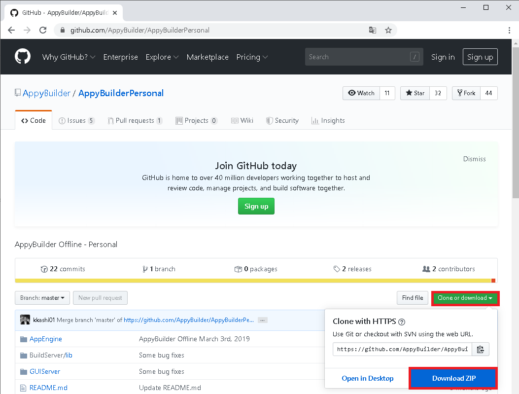The image size is (519, 394).
Task: View the 22 commits
Action: [63, 269]
